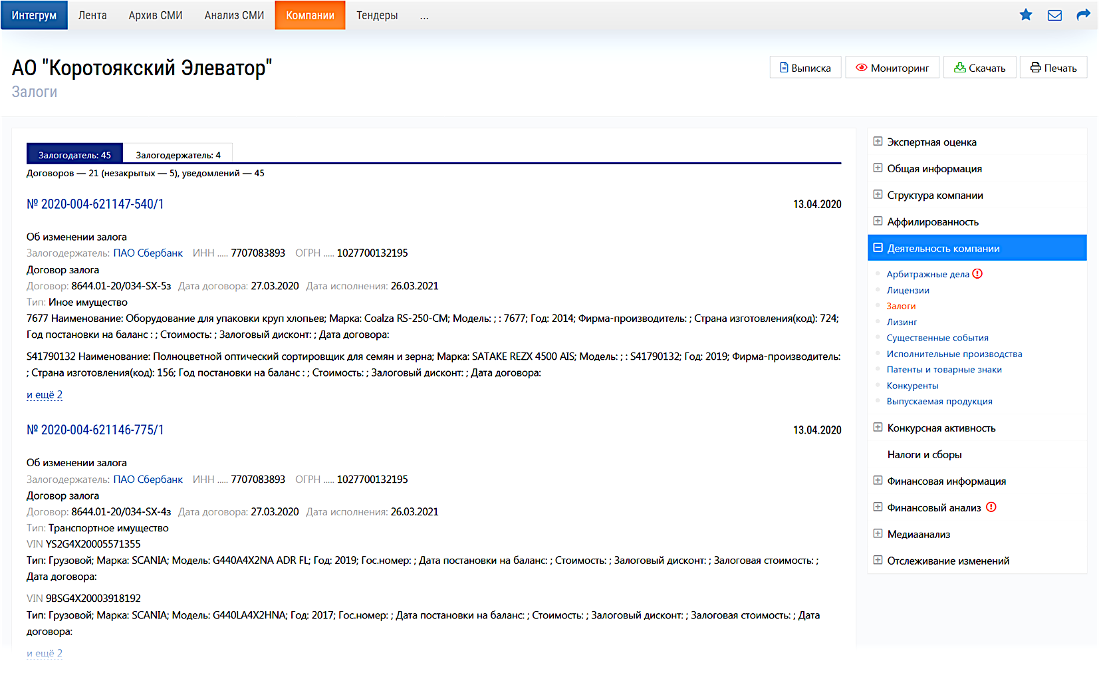This screenshot has height=675, width=1099.
Task: Open pledge № 2020-004-621147-540/1
Action: (95, 204)
